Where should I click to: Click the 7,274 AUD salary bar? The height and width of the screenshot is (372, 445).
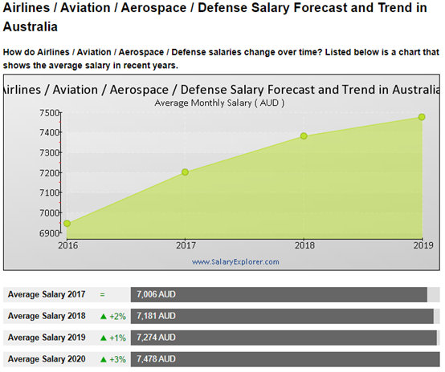pos(284,338)
